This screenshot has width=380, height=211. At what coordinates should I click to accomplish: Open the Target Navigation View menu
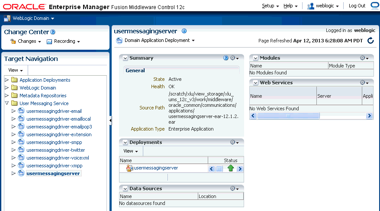coord(16,70)
